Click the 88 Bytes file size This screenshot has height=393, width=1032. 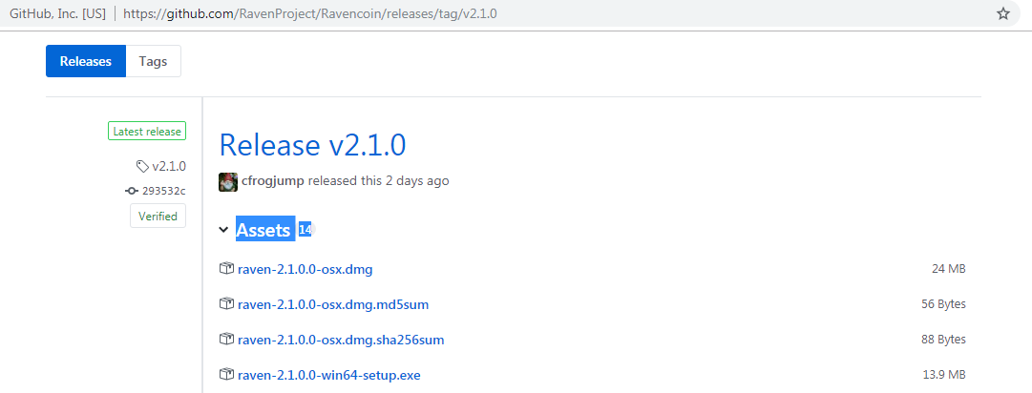(943, 340)
